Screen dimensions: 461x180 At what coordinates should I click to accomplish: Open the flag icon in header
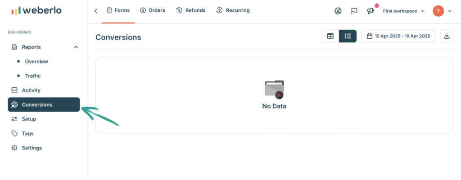pos(354,11)
